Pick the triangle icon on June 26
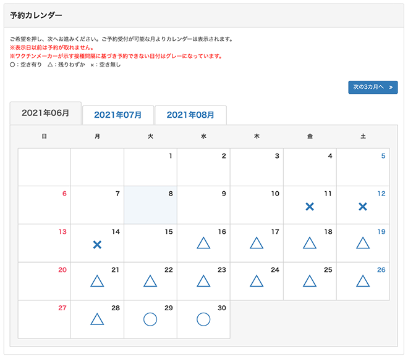The height and width of the screenshot is (362, 408). 363,281
